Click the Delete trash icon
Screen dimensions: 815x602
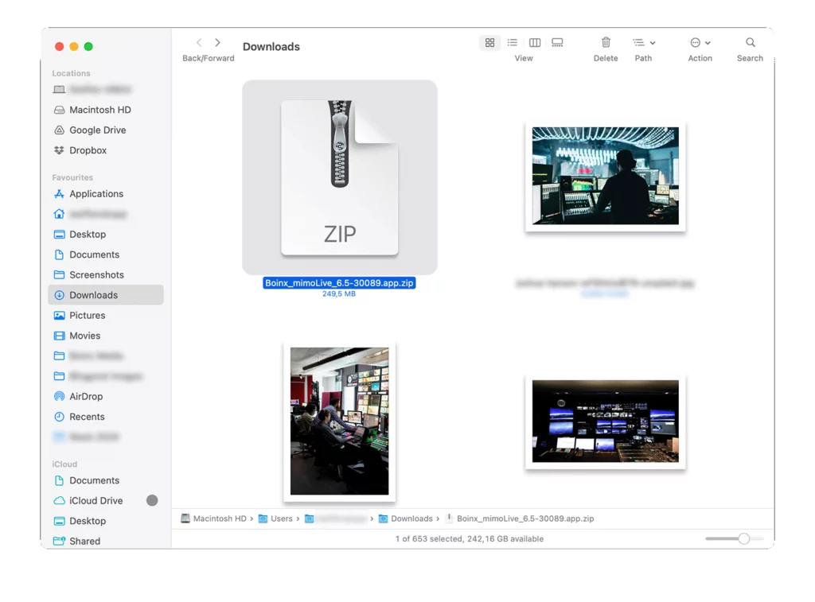(606, 42)
